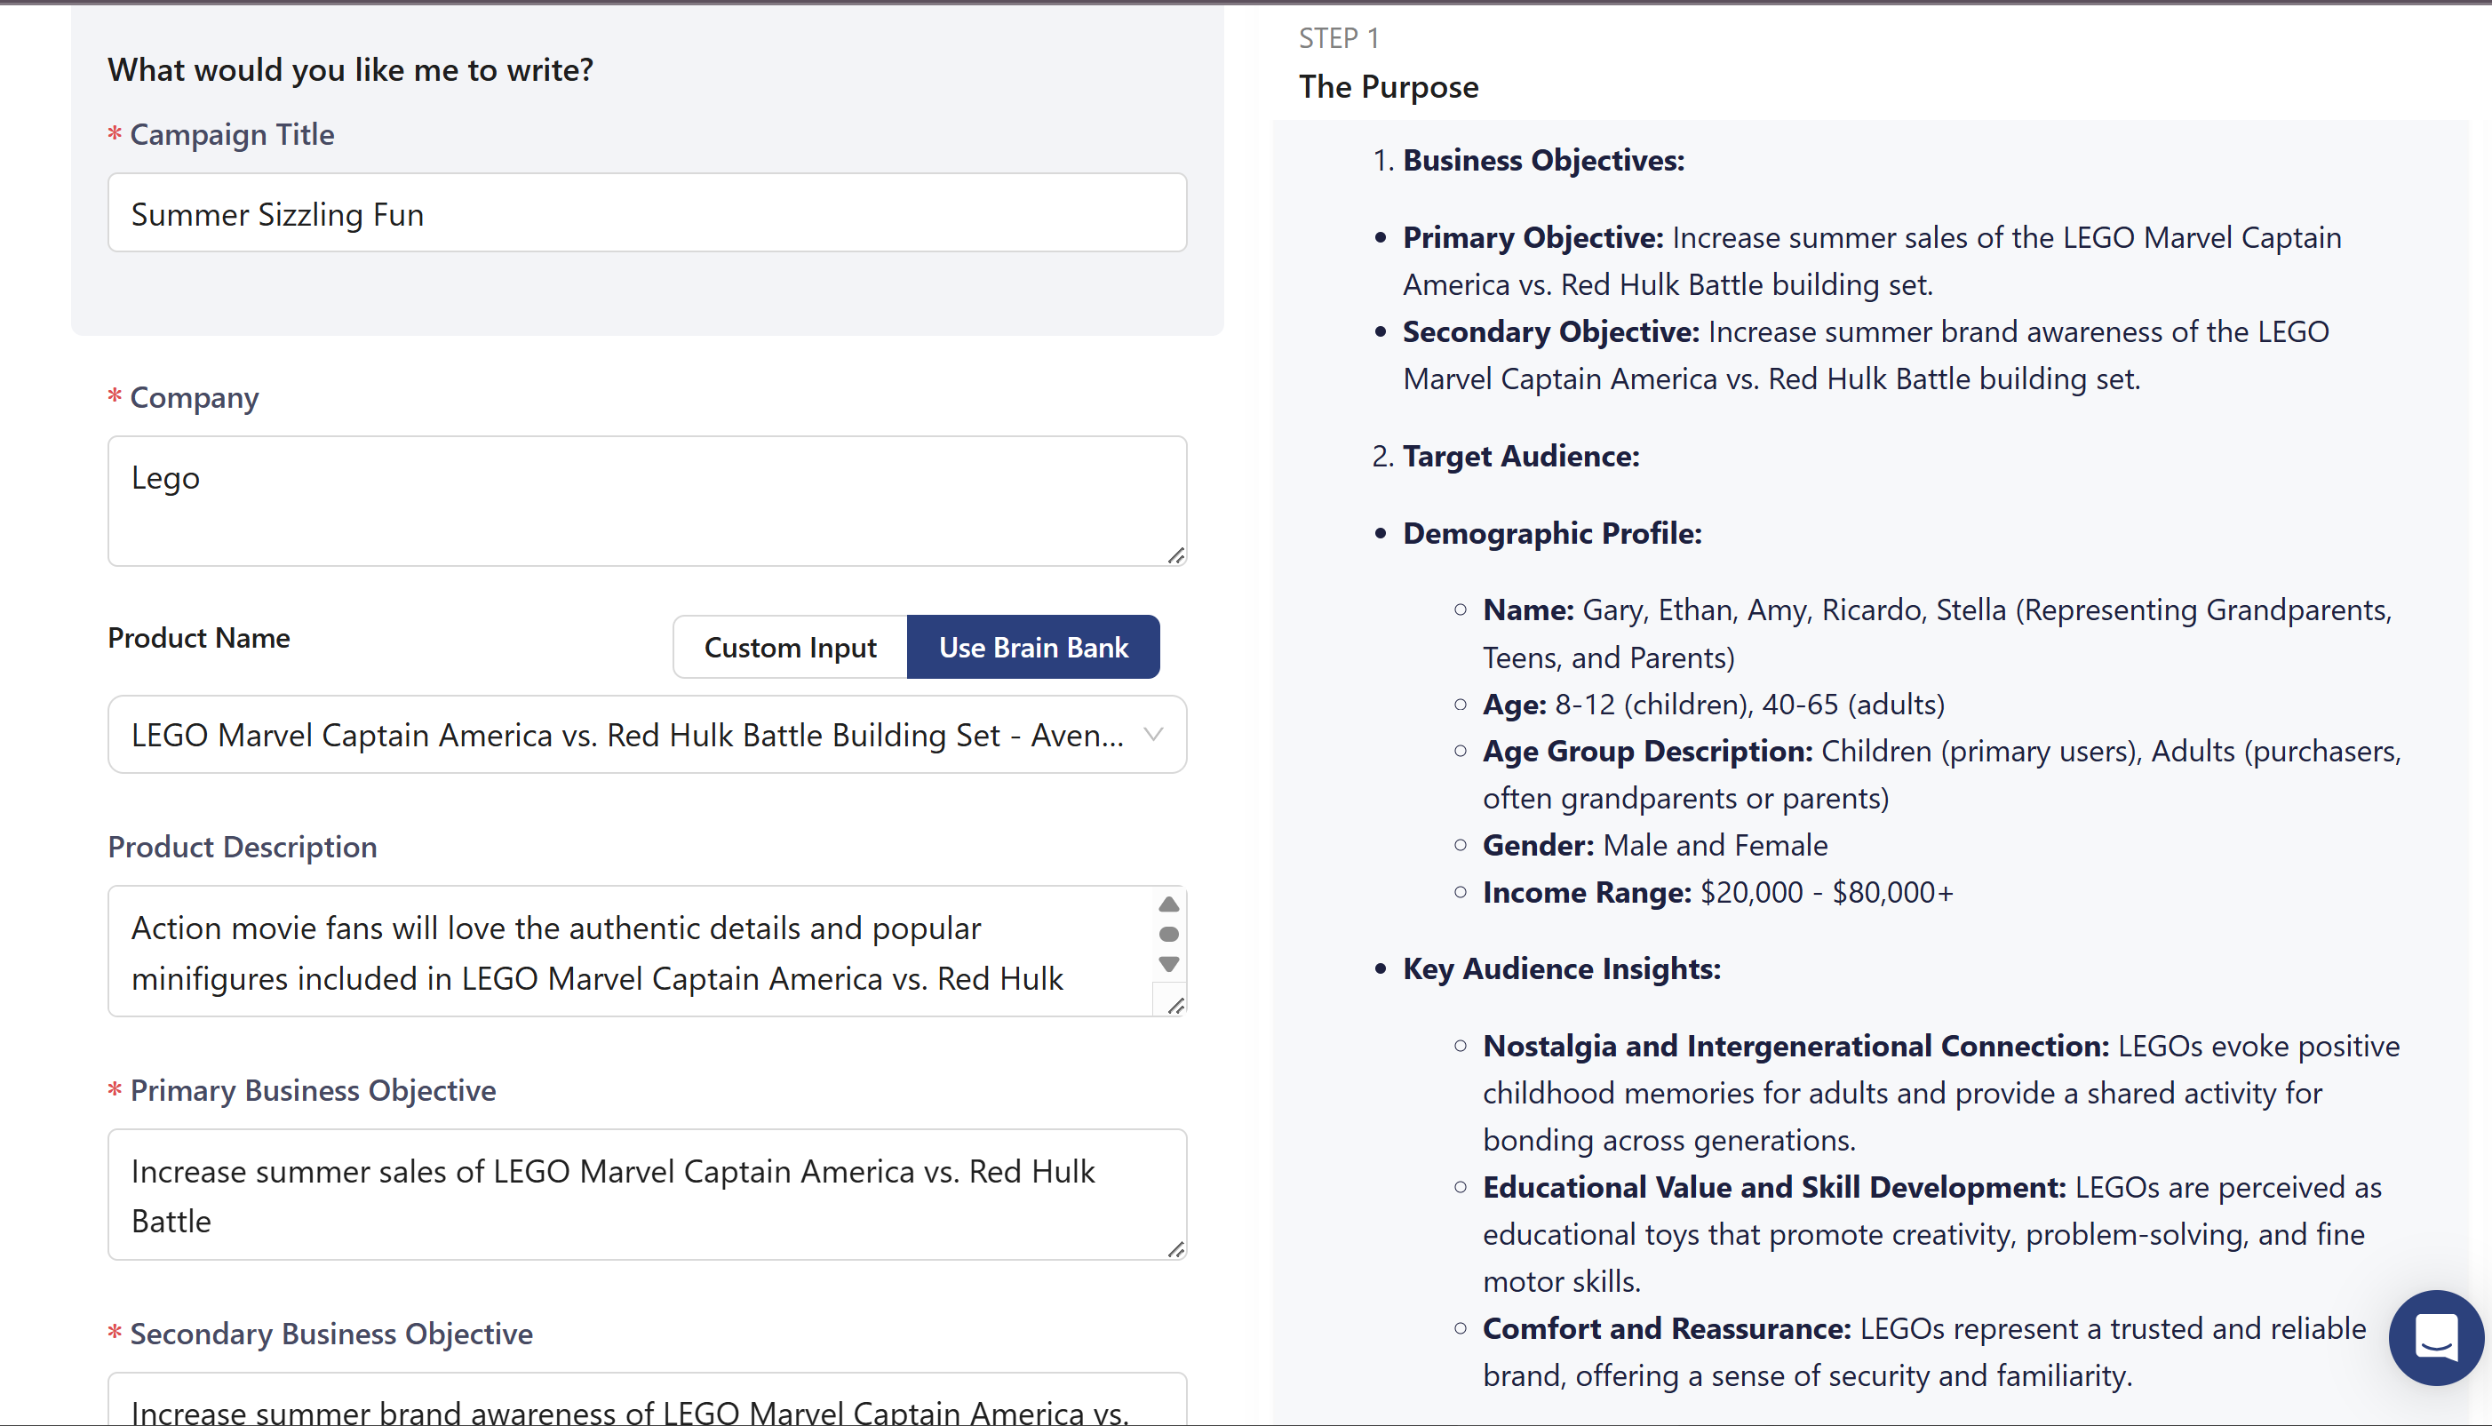Click The Purpose step heading
The width and height of the screenshot is (2492, 1426).
tap(1388, 86)
